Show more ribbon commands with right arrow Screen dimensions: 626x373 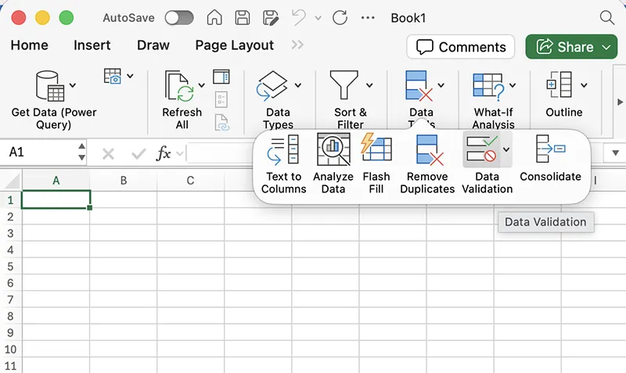click(620, 102)
